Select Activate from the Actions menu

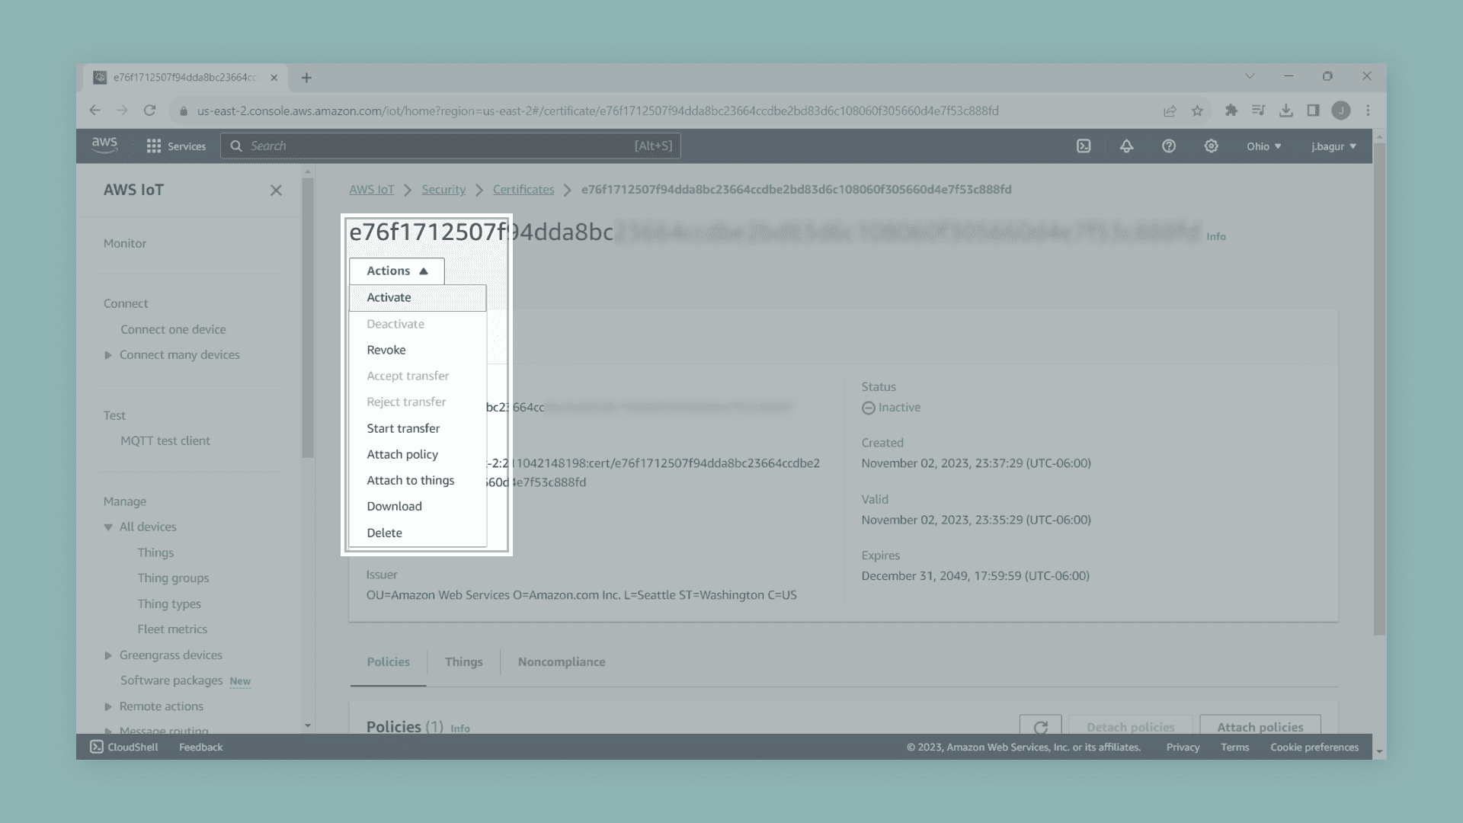418,298
